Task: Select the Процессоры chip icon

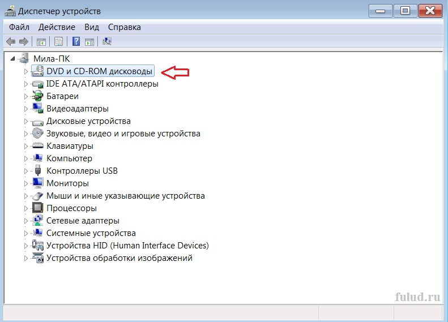Action: click(x=38, y=208)
